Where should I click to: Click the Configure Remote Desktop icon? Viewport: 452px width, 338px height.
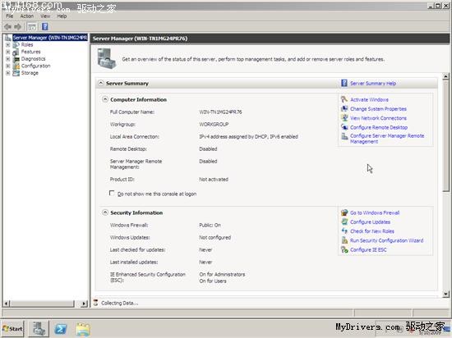tap(344, 127)
